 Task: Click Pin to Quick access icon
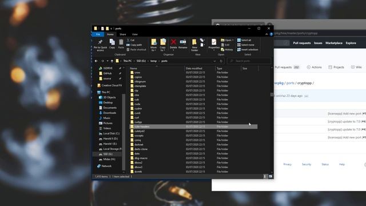click(x=101, y=42)
